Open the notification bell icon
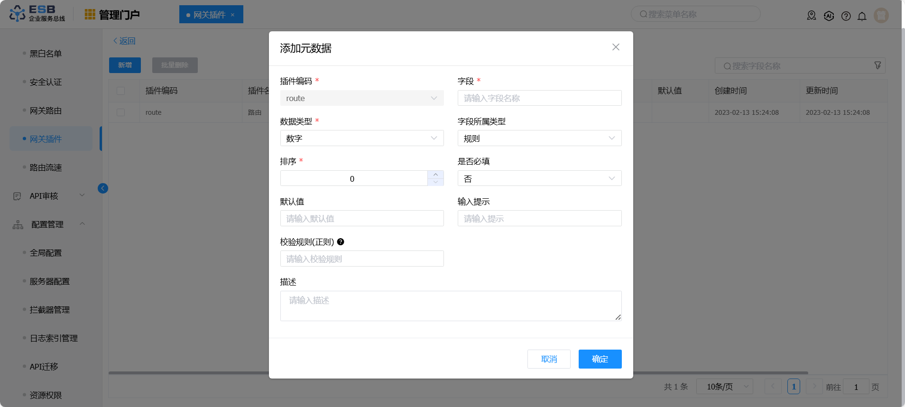The image size is (905, 407). click(x=862, y=16)
